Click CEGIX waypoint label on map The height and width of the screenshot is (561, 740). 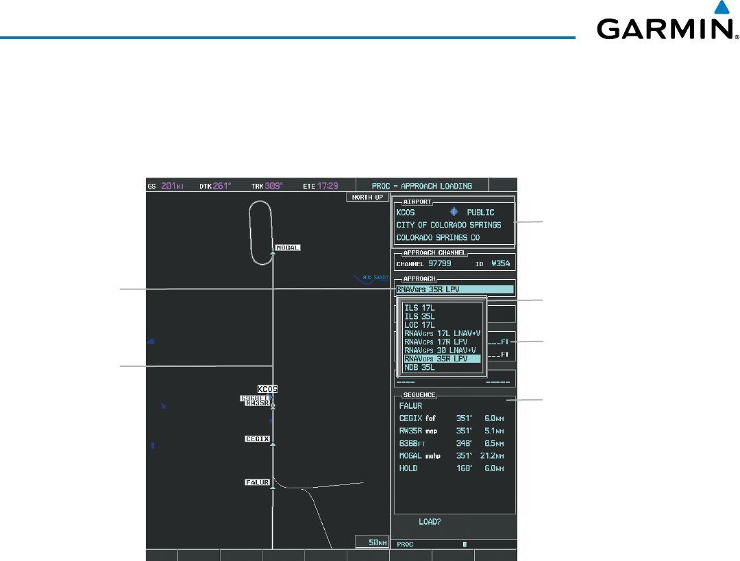tap(257, 439)
